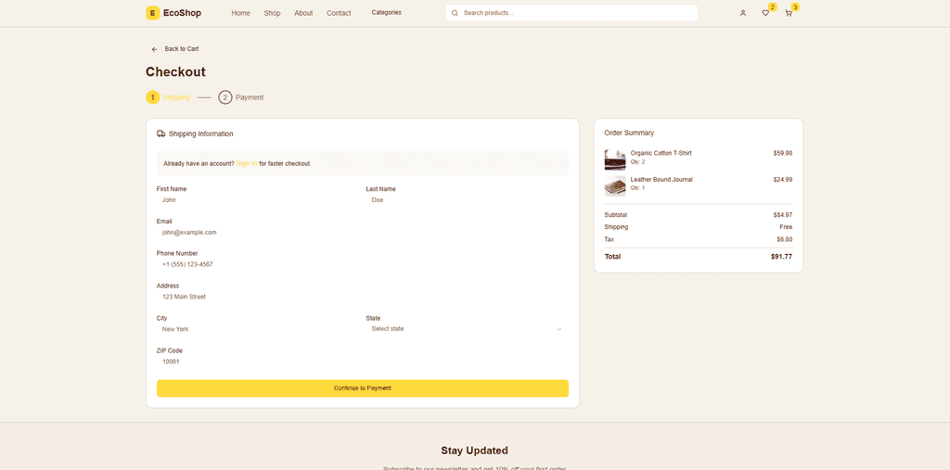Click step 2 Payment circle
This screenshot has height=470, width=950.
click(x=225, y=97)
